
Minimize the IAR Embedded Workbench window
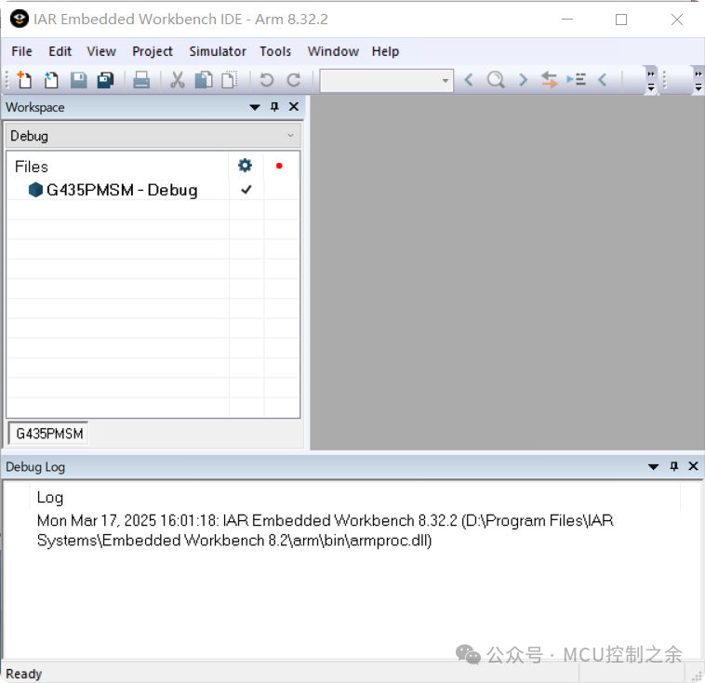[567, 20]
